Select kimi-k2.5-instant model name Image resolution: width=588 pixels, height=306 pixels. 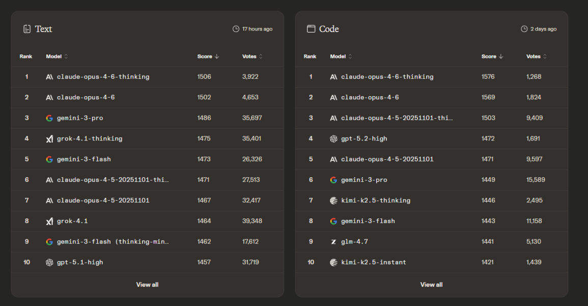pyautogui.click(x=374, y=263)
